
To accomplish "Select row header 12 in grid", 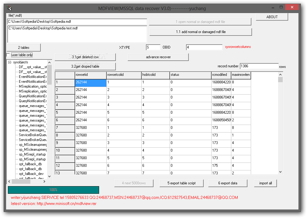I will coord(65,166).
